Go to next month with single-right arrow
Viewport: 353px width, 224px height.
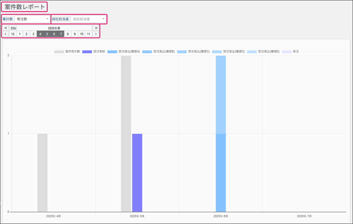coord(96,34)
